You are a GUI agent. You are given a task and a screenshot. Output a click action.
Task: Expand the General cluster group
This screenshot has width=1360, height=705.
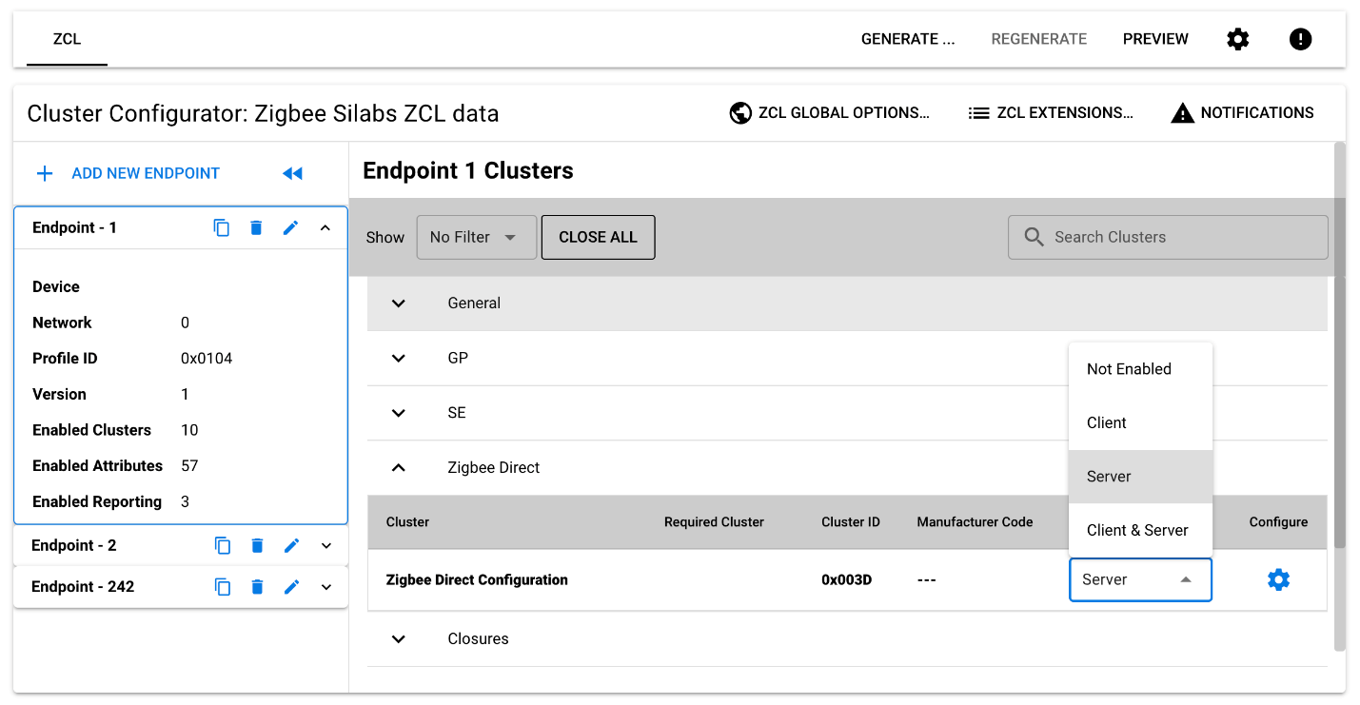pyautogui.click(x=399, y=304)
